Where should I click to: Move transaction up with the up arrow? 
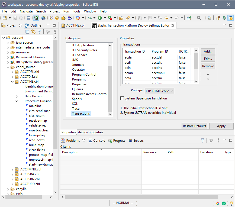pyautogui.click(x=208, y=74)
